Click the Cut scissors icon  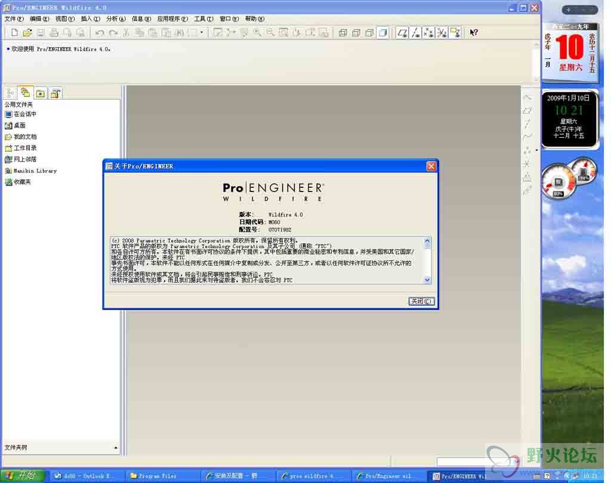pyautogui.click(x=126, y=33)
